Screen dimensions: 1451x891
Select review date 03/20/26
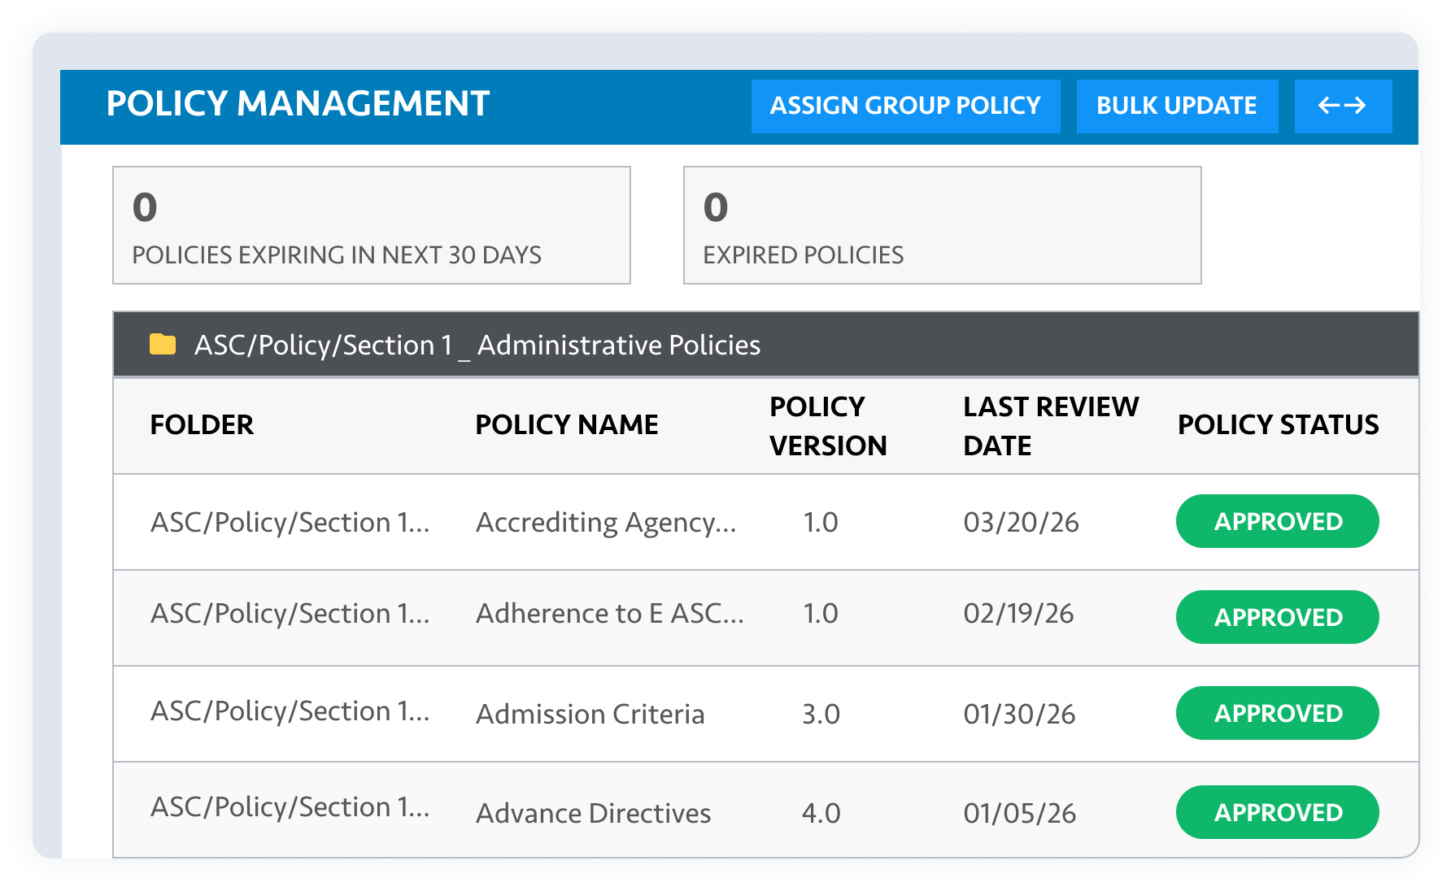[x=1022, y=522]
